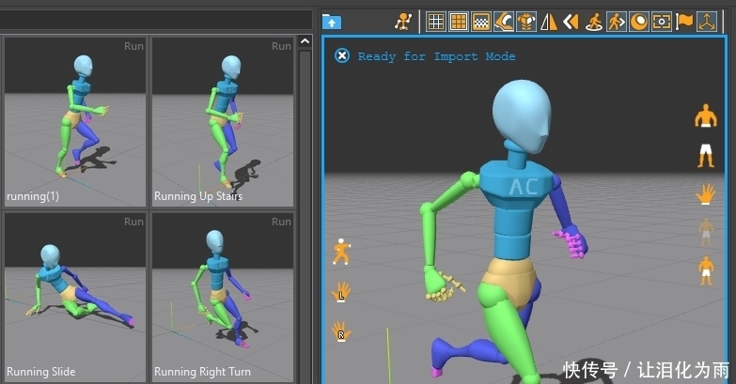This screenshot has height=384, width=736.
Task: Select the Running Up Stairs thumbnail
Action: pos(223,122)
